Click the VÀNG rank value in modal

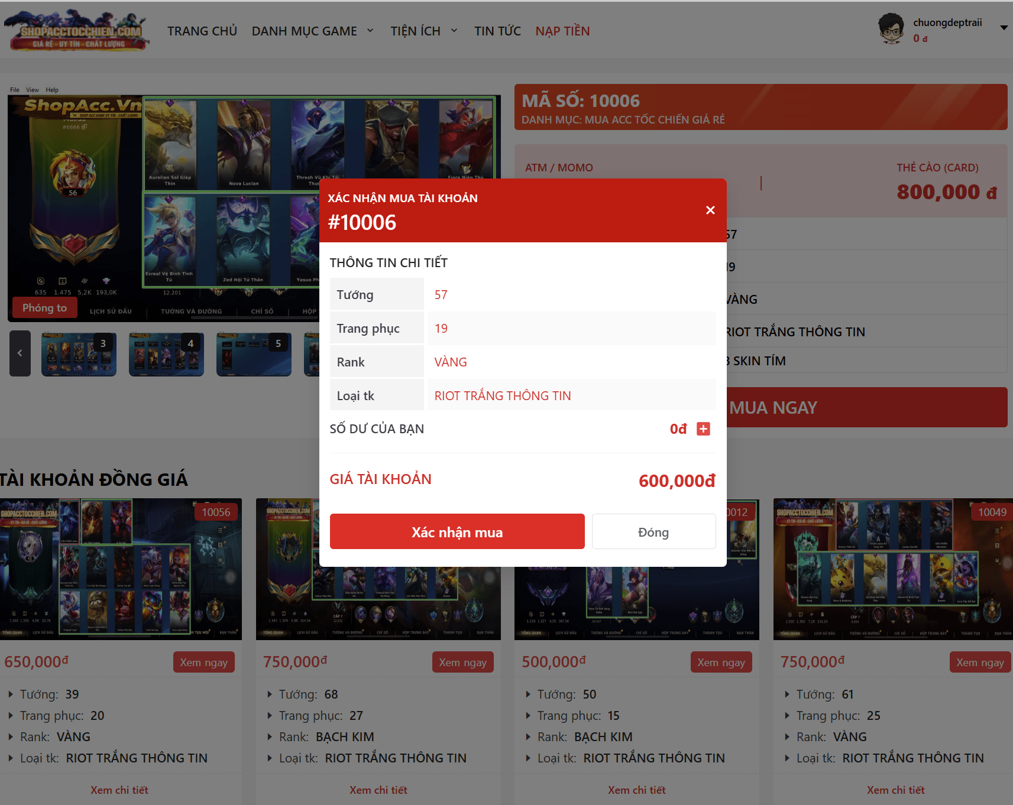[x=451, y=362]
